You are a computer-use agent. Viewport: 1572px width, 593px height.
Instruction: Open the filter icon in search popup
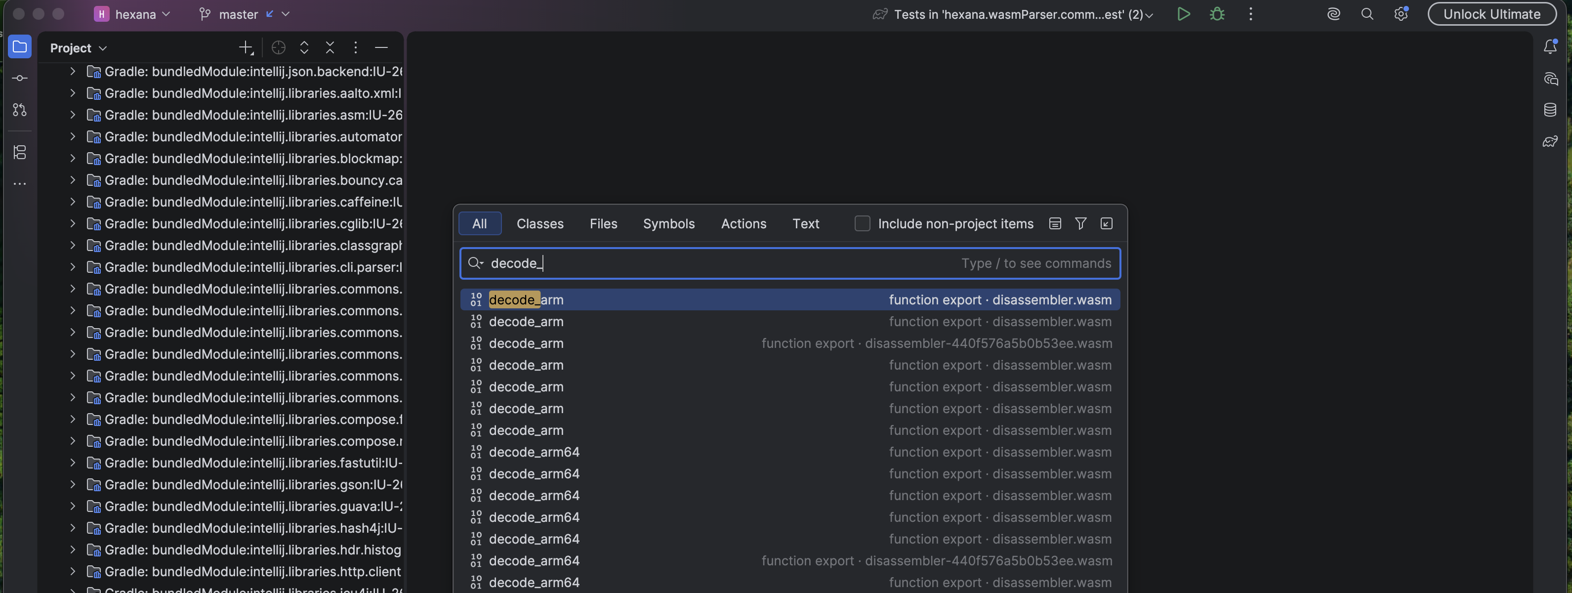pyautogui.click(x=1081, y=223)
